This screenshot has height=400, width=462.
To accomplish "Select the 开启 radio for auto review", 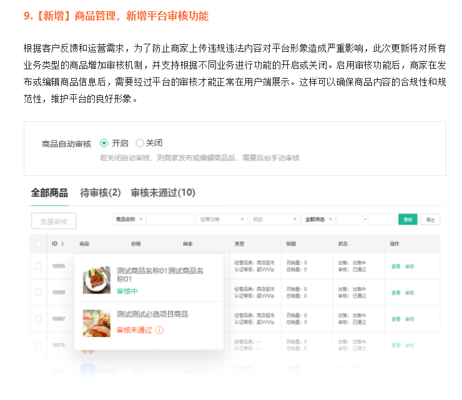I will [x=104, y=143].
